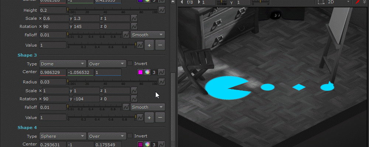Click minus button in Value row below Height
The width and height of the screenshot is (369, 147).
click(160, 45)
